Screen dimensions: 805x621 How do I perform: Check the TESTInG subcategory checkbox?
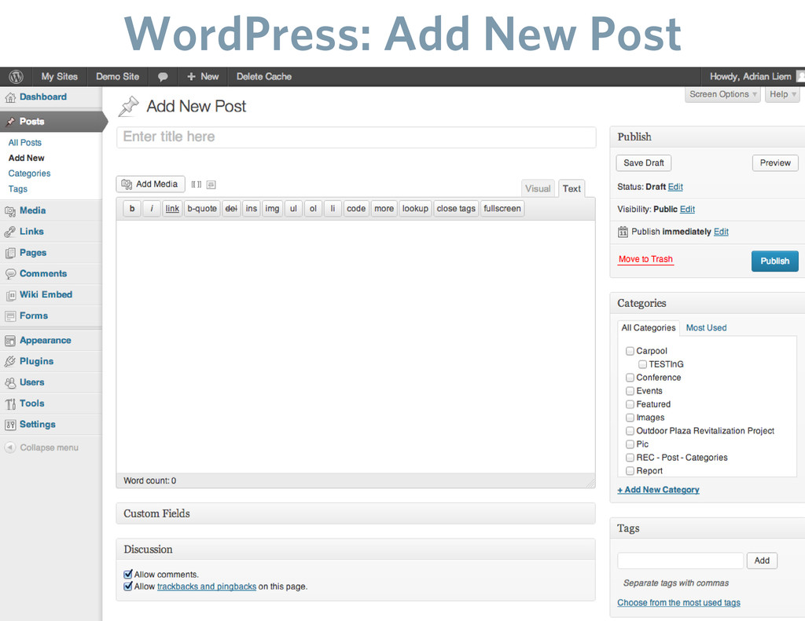(642, 364)
